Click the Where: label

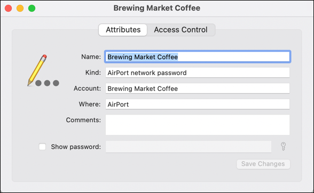(90, 104)
